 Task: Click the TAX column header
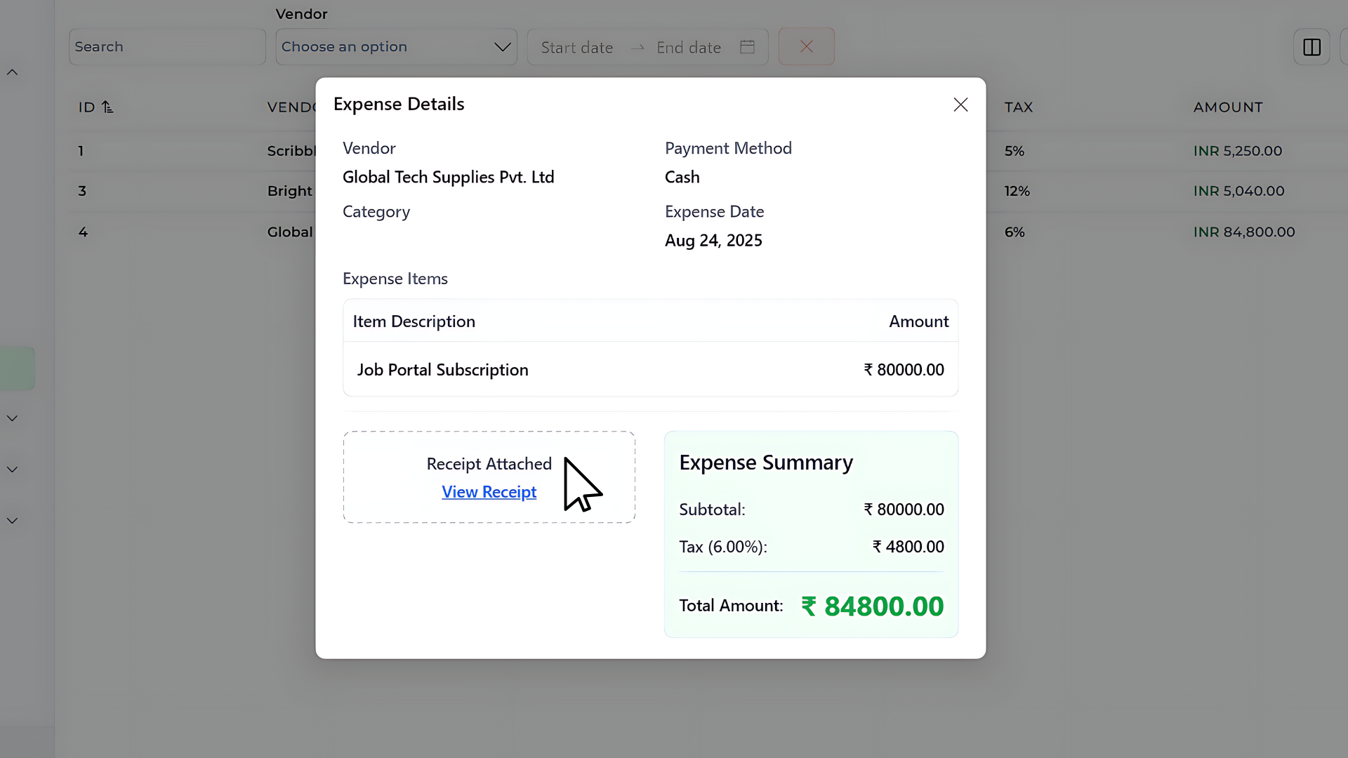(1018, 107)
